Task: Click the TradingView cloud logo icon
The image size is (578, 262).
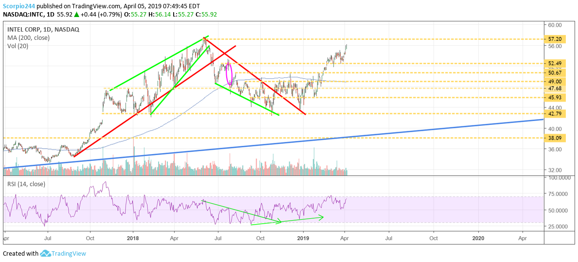Action: pos(45,254)
